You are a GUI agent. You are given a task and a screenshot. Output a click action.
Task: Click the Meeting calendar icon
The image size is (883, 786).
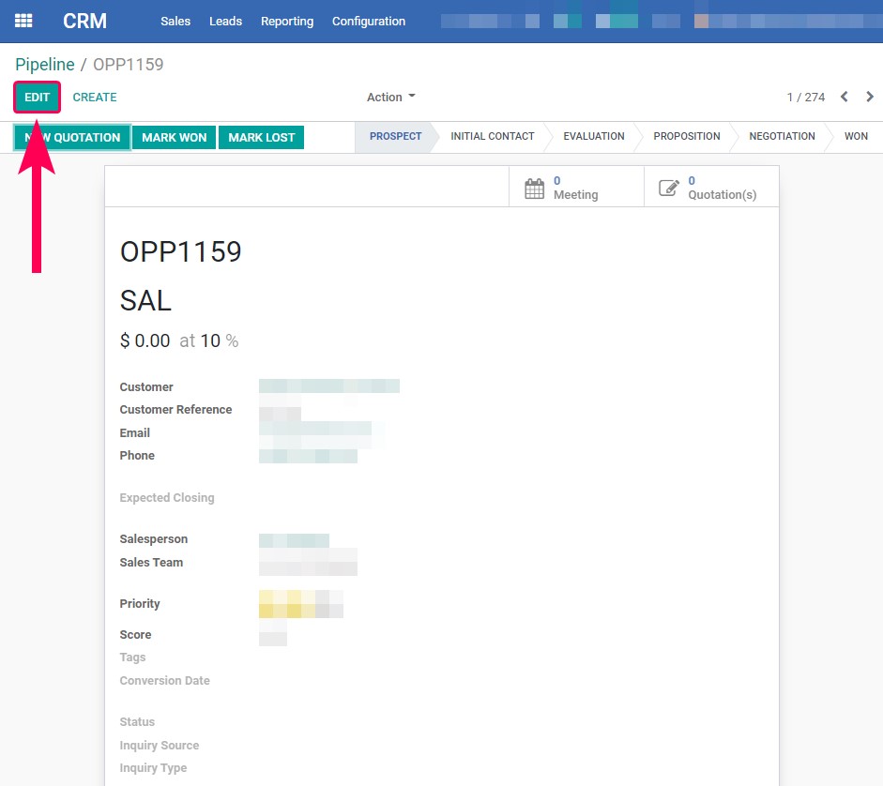point(535,189)
